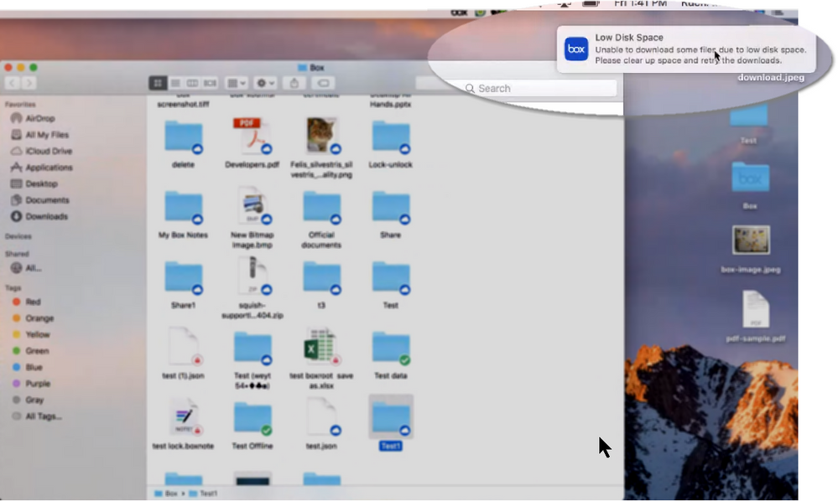Select the highlighted Test1 folder

click(x=391, y=419)
